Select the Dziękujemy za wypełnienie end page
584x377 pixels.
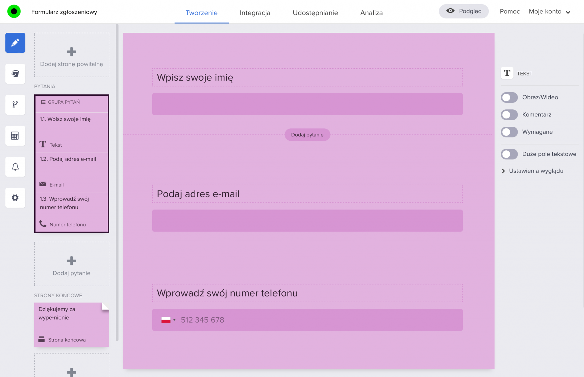point(71,325)
